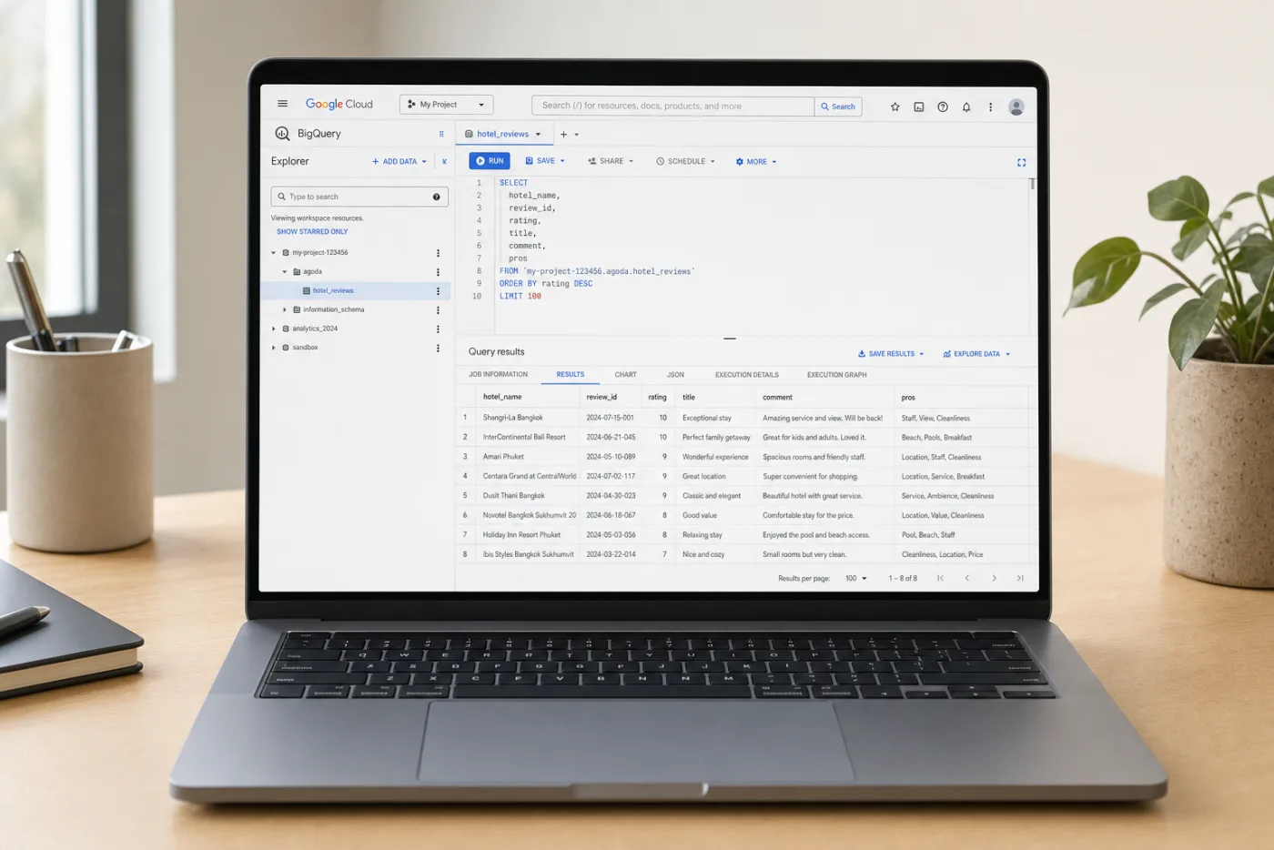
Task: Collapse the Explorer panel with arrow icon
Action: (x=444, y=161)
